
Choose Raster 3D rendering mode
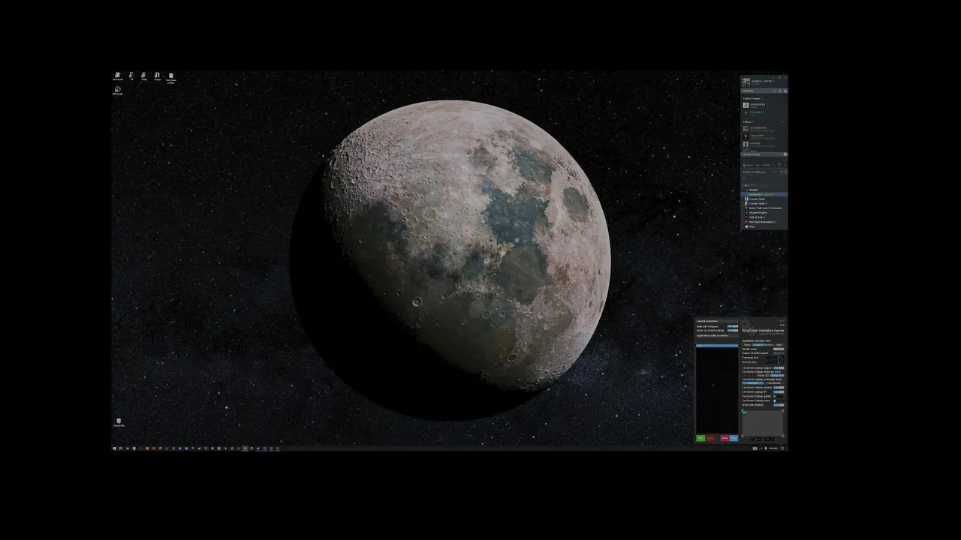click(777, 375)
